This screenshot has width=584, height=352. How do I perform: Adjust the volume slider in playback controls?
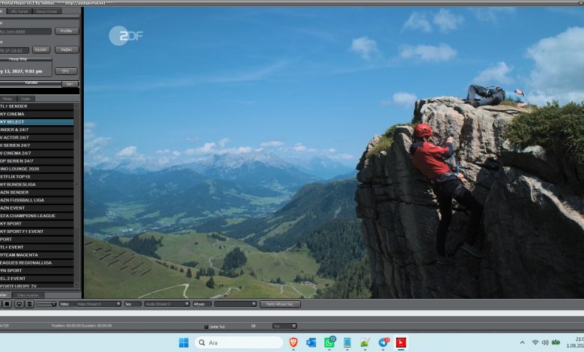point(46,304)
